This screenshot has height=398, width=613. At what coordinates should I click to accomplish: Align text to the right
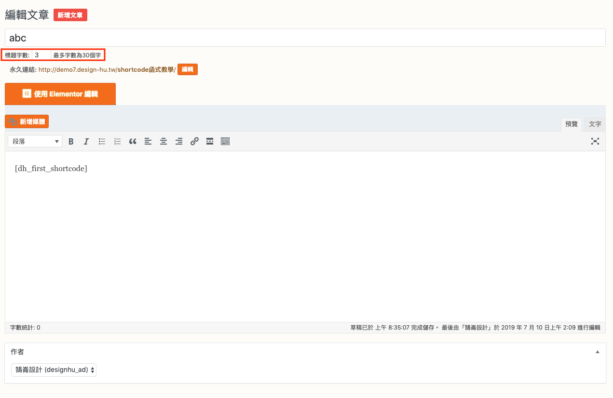click(x=179, y=141)
